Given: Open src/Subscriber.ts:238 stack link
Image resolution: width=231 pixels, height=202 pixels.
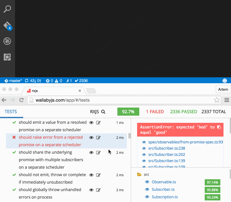Looking at the screenshot, I should click(x=167, y=148).
